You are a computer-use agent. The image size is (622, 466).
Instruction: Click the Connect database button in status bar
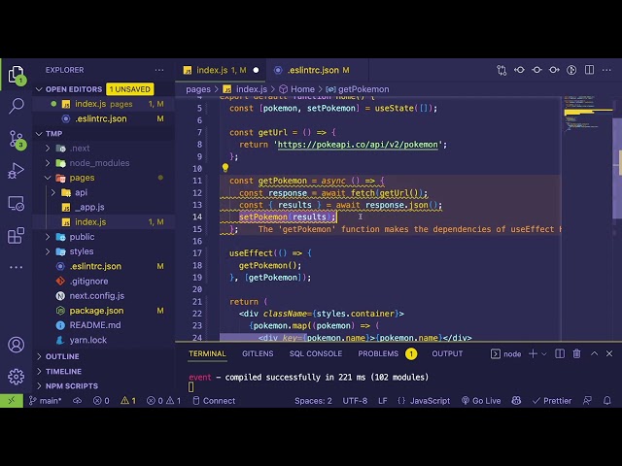214,401
